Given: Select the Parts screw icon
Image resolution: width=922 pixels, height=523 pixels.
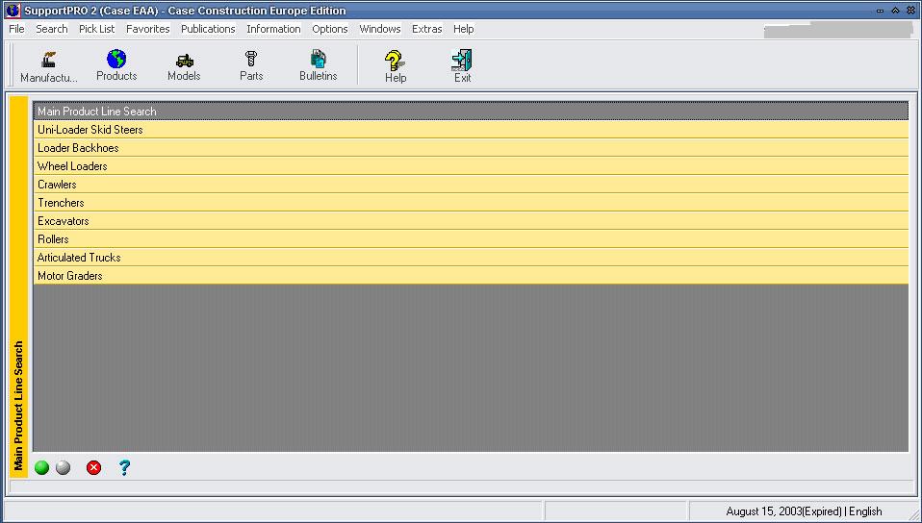Looking at the screenshot, I should click(x=251, y=59).
